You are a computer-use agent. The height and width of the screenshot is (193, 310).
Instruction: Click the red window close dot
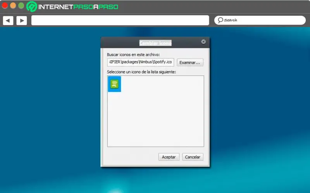(5, 5)
